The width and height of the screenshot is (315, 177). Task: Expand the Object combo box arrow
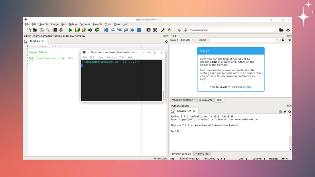pyautogui.click(x=277, y=40)
